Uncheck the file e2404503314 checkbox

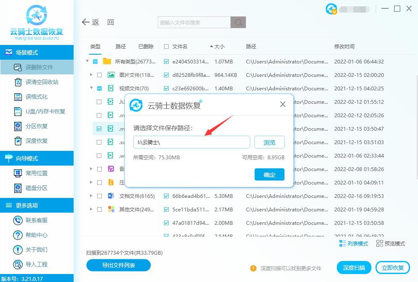pos(167,62)
